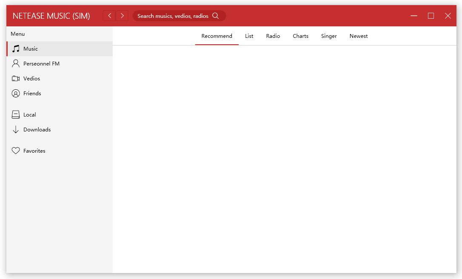Switch to the Charts tab
Screen dimensions: 462x279
[300, 36]
